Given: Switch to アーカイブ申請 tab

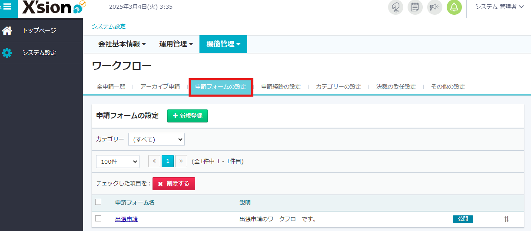Looking at the screenshot, I should tap(160, 86).
